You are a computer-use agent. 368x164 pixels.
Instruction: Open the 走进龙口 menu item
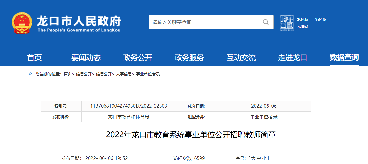(x=293, y=58)
